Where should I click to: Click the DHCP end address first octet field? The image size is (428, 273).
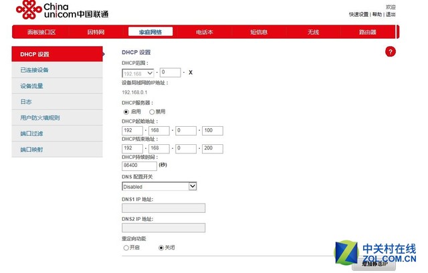coord(132,148)
